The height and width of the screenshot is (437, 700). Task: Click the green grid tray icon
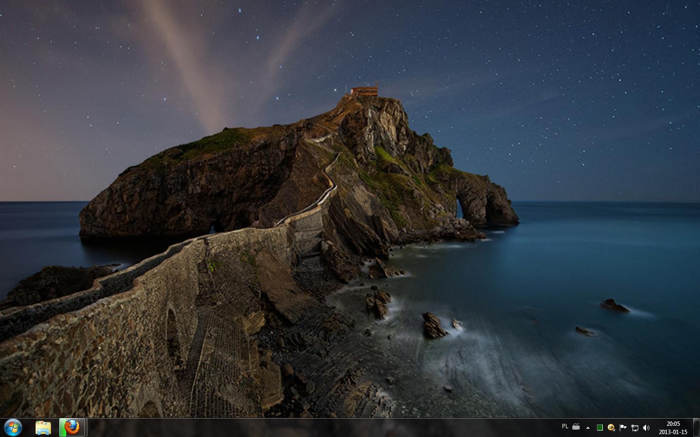(x=599, y=428)
